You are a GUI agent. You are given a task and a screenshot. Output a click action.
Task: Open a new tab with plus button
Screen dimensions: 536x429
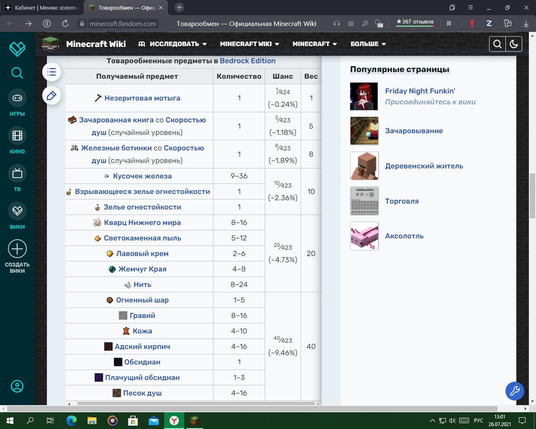(x=180, y=8)
